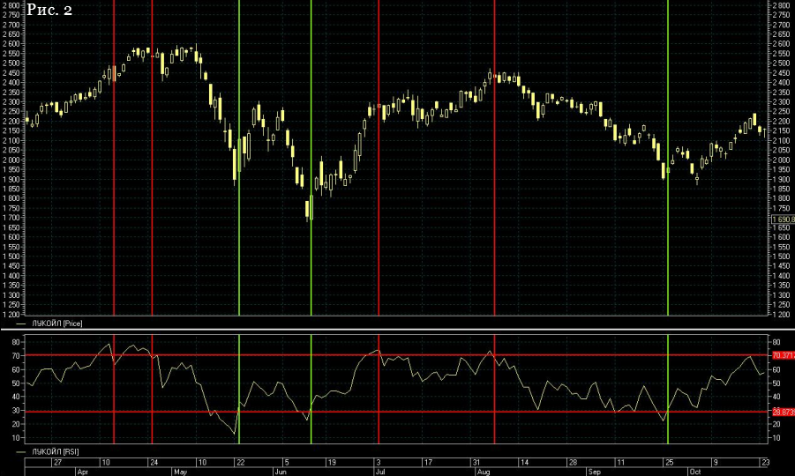Click the May month label on date axis
This screenshot has height=476, width=795.
(181, 472)
